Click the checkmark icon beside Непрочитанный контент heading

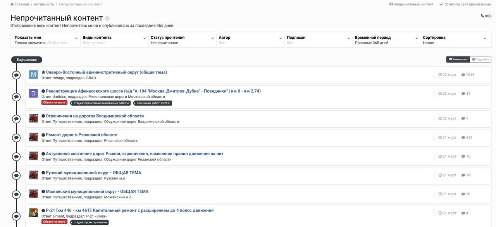pos(107,18)
